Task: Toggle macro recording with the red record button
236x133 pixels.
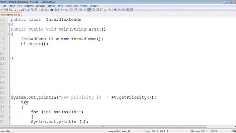Action: pyautogui.click(x=115, y=10)
